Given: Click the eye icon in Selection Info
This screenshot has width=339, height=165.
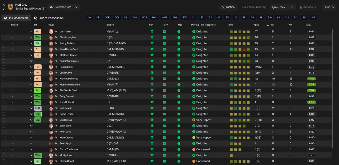Looking at the screenshot, I should tap(51, 7).
